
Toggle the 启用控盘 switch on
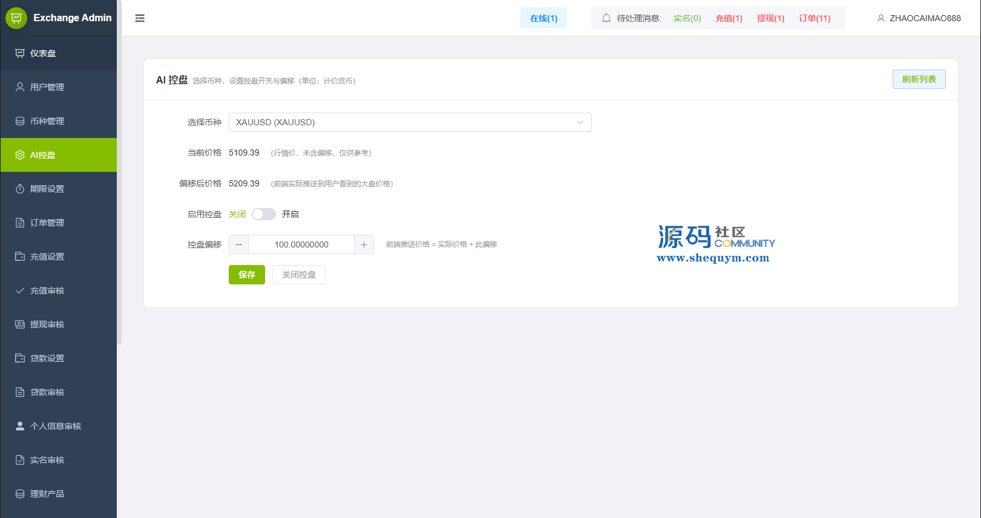click(264, 214)
